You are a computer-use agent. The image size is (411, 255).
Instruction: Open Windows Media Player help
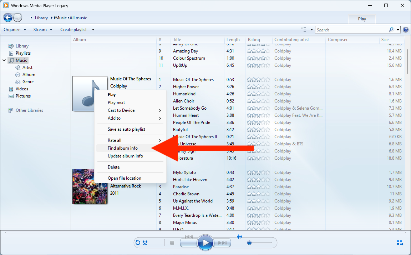coord(405,29)
